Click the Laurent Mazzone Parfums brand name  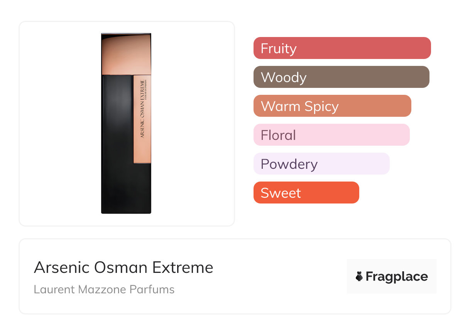(104, 289)
